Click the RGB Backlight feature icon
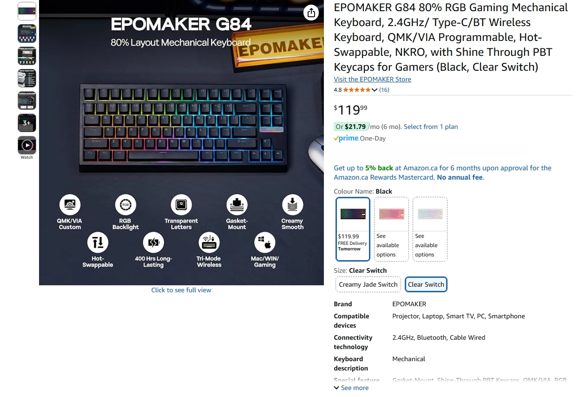Viewport: 579px width, 397px height. tap(125, 204)
